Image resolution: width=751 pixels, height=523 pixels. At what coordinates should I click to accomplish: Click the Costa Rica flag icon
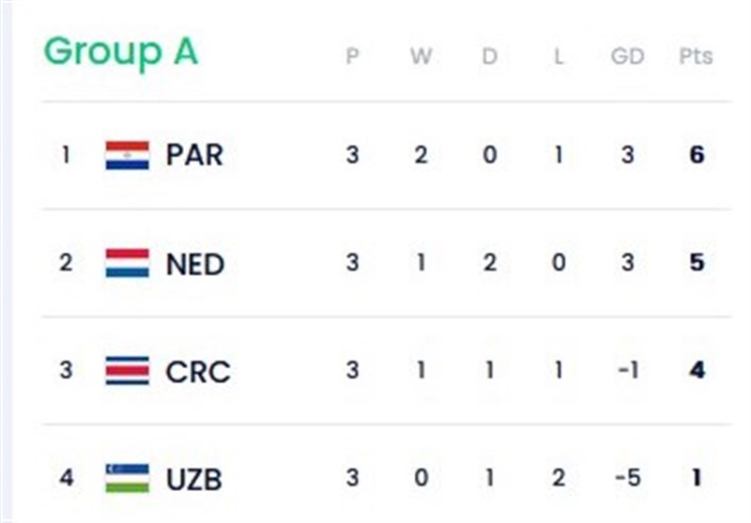click(x=127, y=371)
